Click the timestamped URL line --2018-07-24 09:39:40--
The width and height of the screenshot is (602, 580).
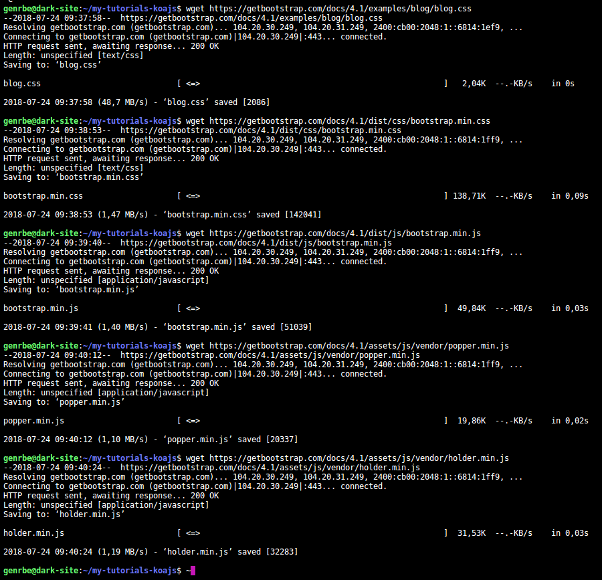[197, 243]
